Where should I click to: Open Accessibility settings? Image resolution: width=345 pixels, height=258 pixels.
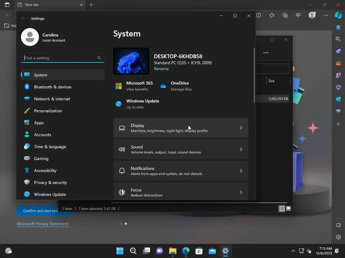63,171
